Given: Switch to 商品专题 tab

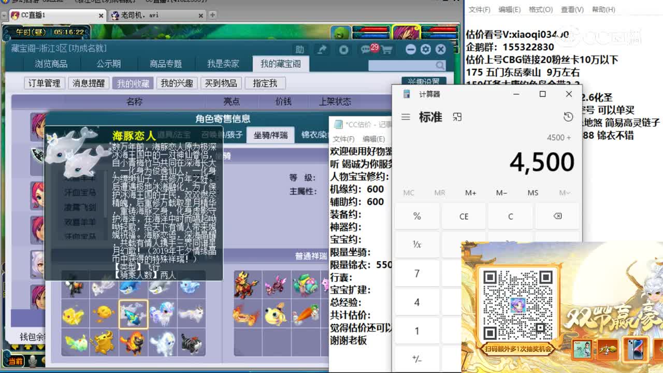Looking at the screenshot, I should pos(166,64).
